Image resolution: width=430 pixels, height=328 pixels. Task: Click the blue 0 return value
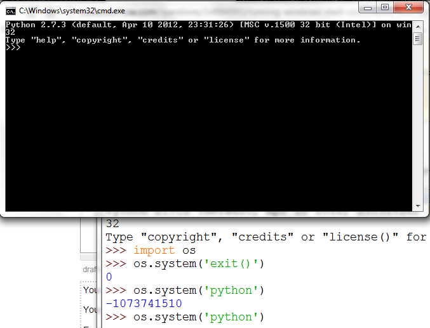109,277
